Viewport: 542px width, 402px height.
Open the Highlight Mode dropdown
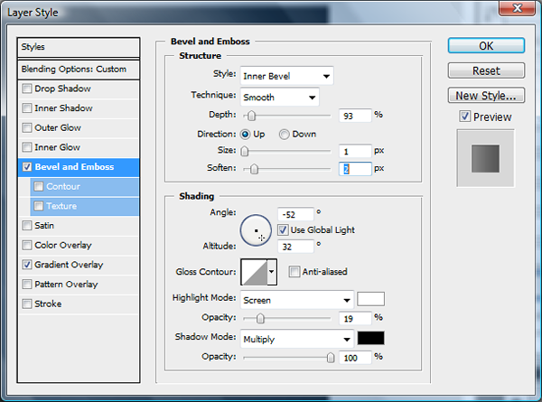click(x=297, y=300)
